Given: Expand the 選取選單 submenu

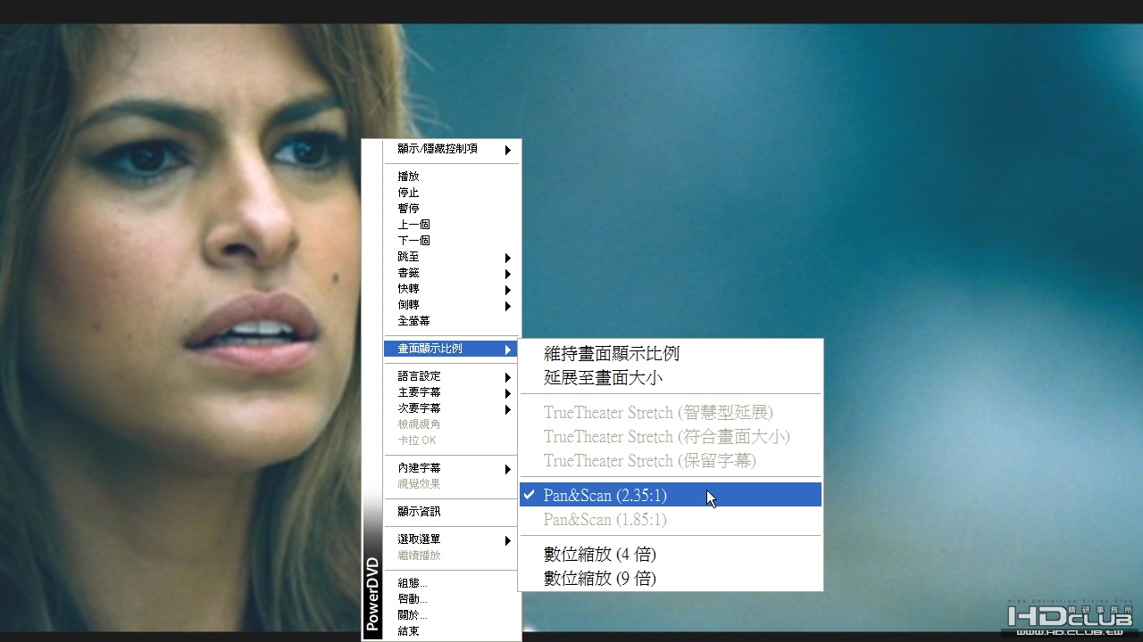Looking at the screenshot, I should (x=452, y=539).
